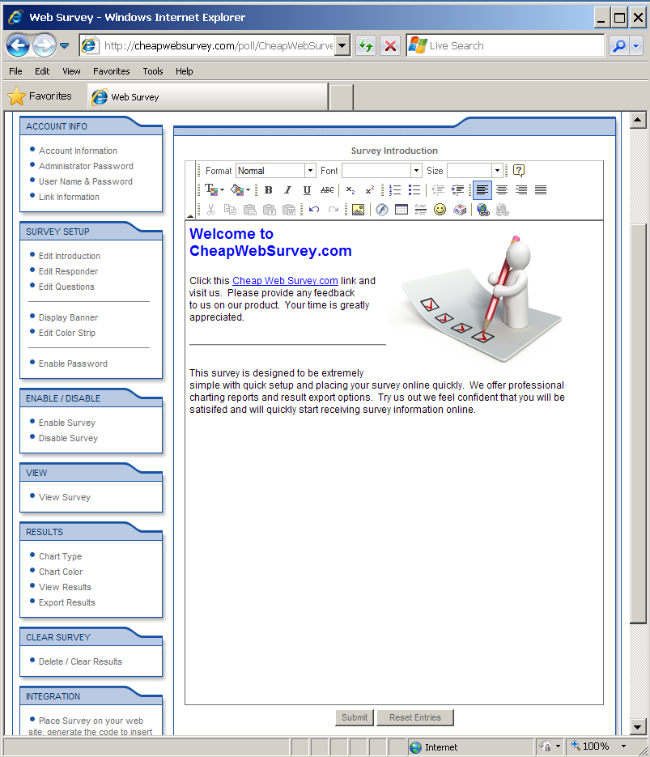Open Edit Questions in Survey Setup
650x757 pixels.
click(66, 287)
